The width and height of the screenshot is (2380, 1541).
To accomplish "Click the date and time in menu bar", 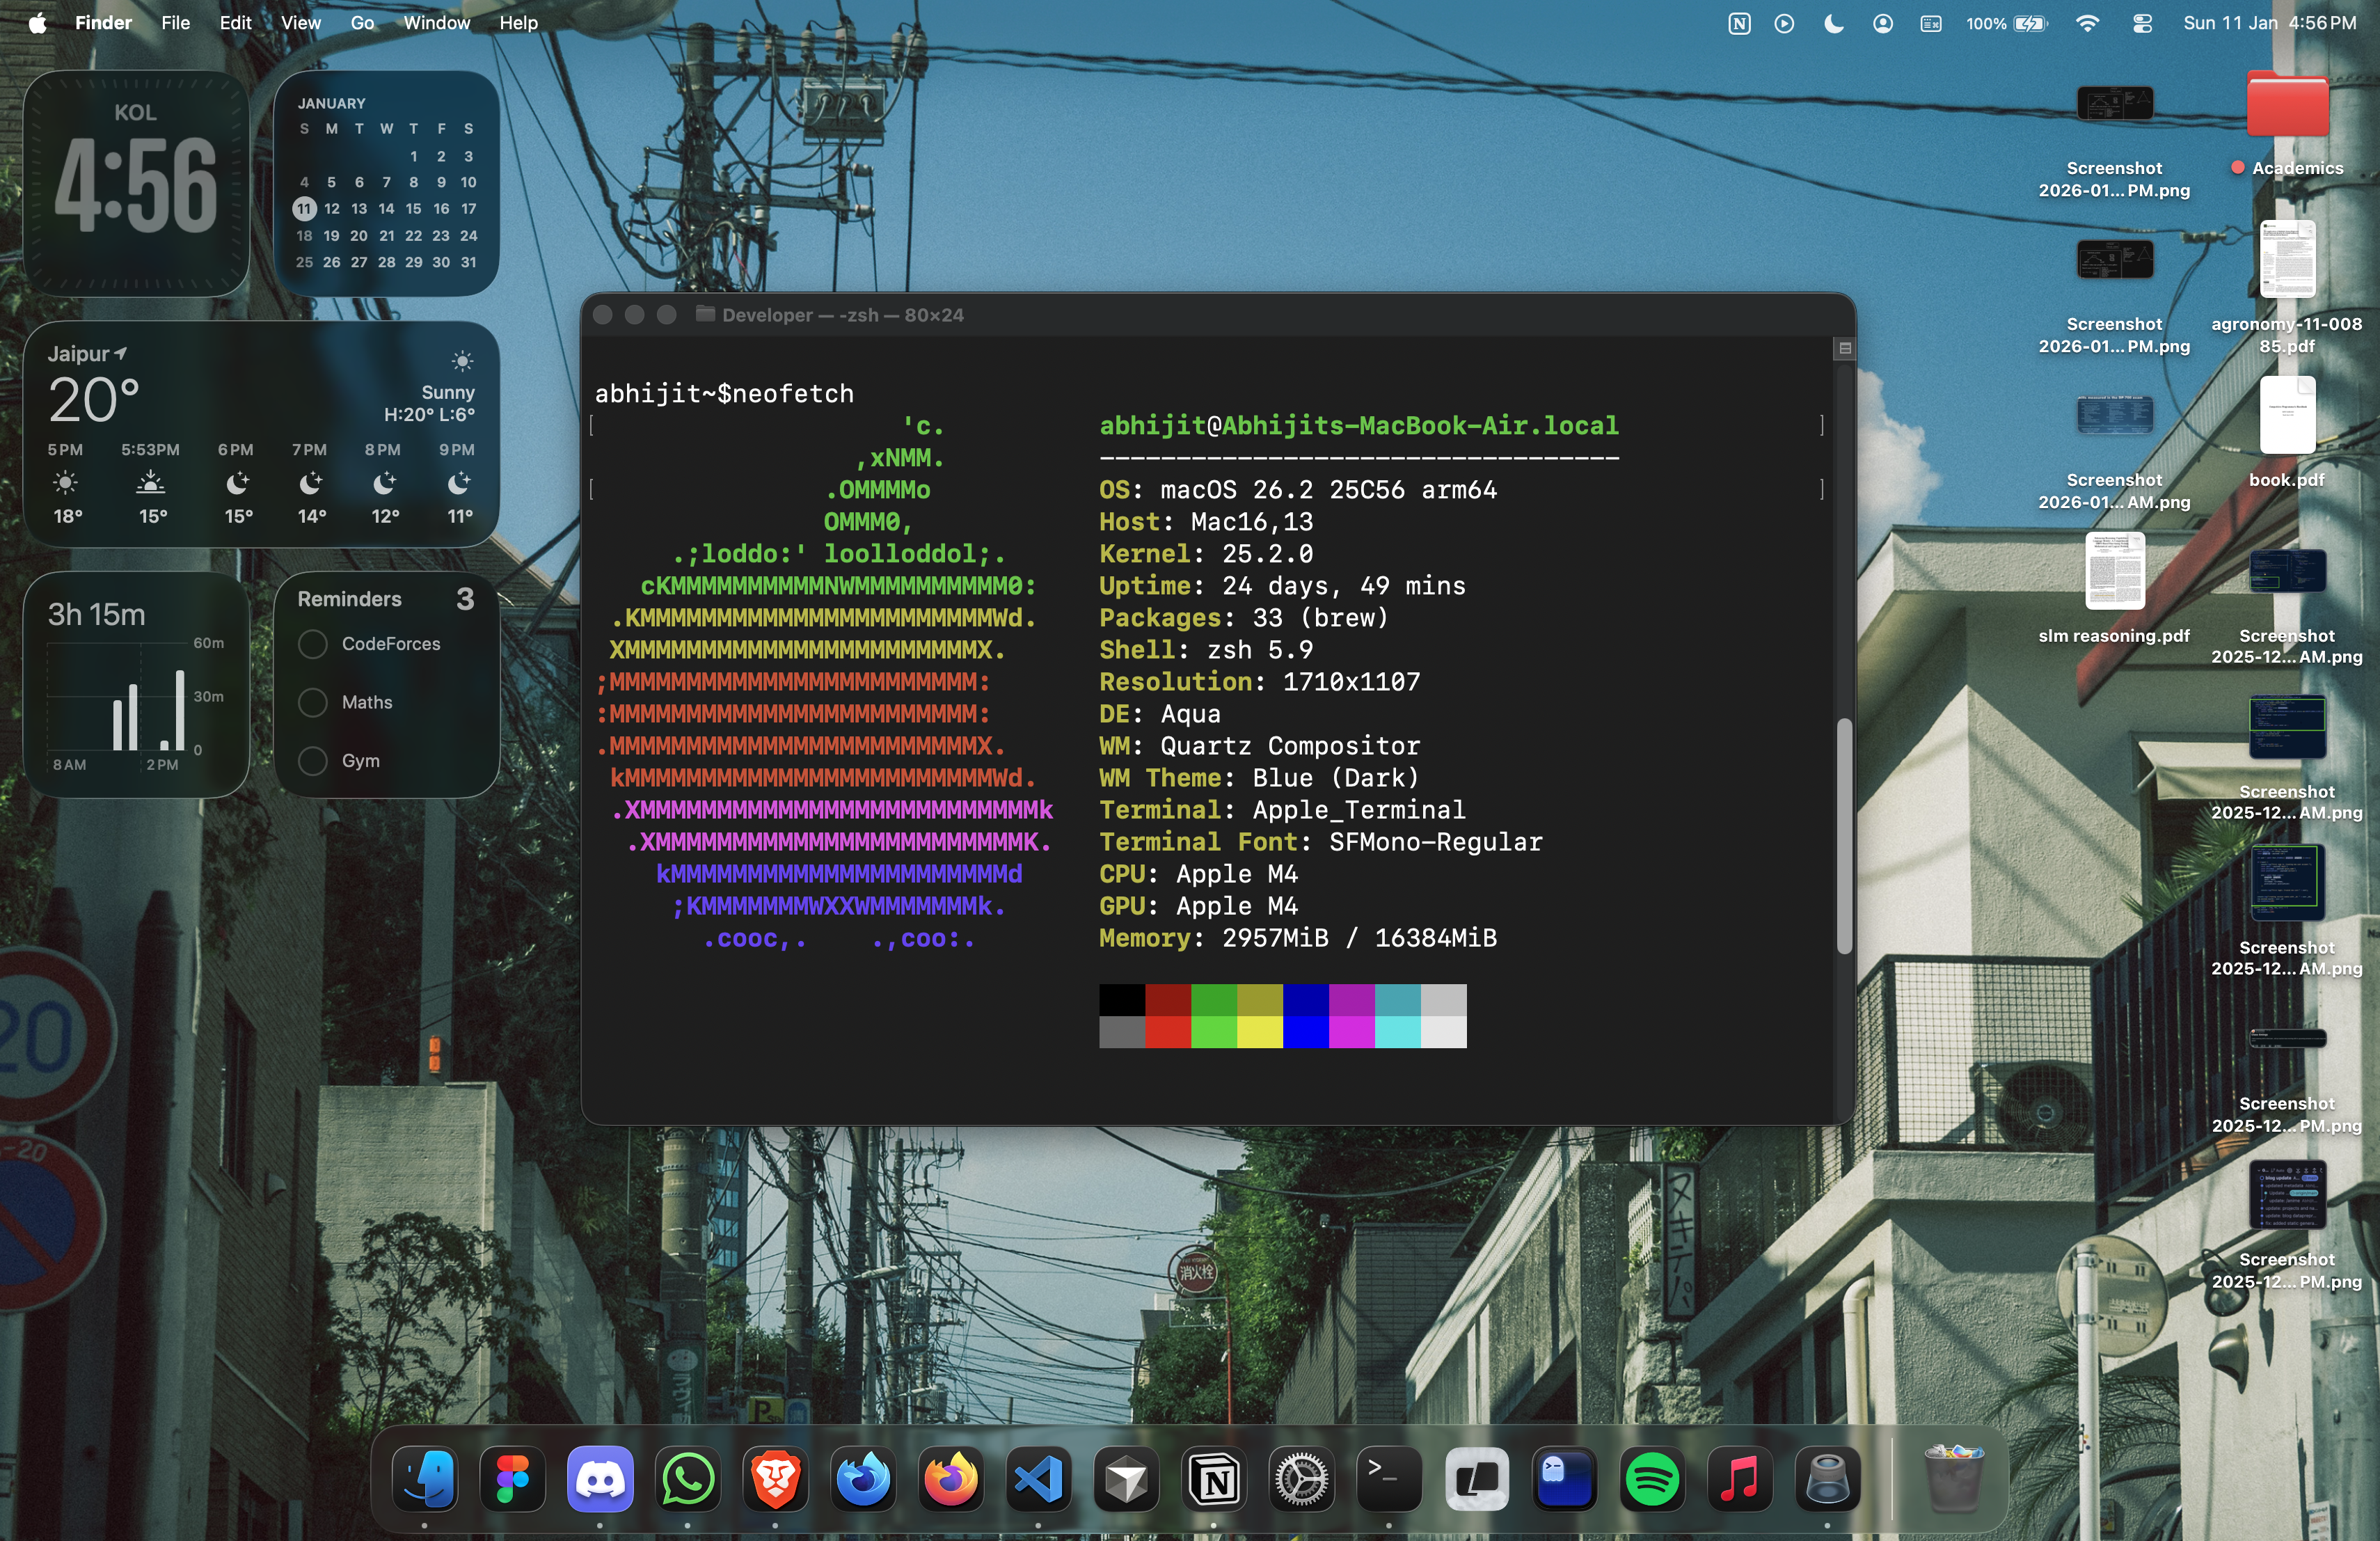I will pos(2269,23).
